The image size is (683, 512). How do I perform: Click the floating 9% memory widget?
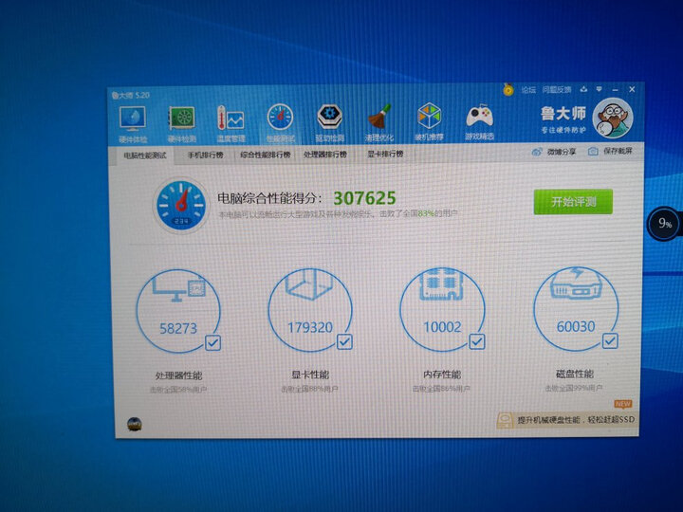(664, 224)
